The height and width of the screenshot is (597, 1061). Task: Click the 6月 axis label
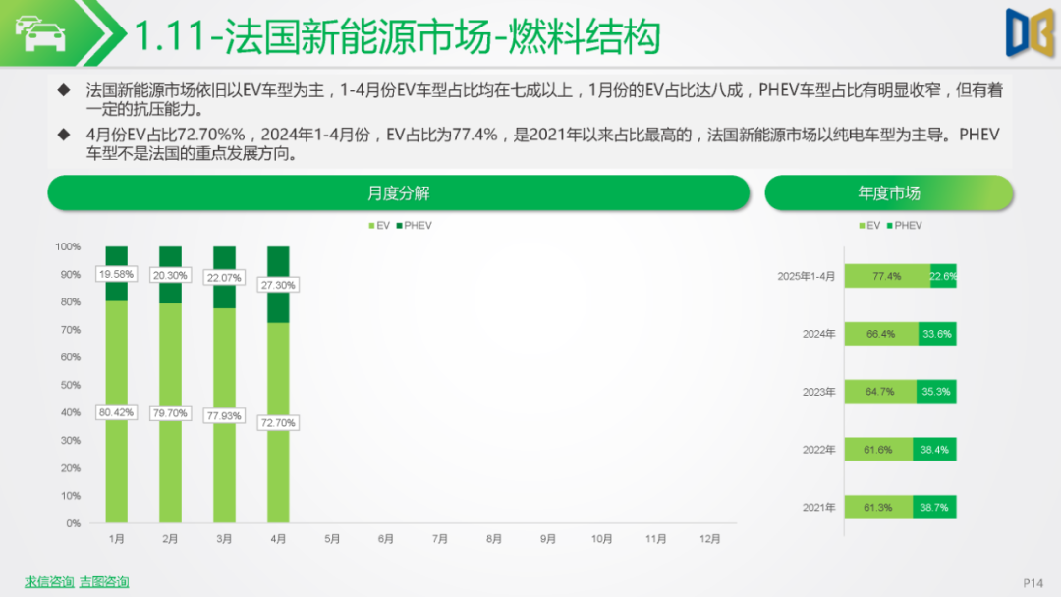pos(386,539)
